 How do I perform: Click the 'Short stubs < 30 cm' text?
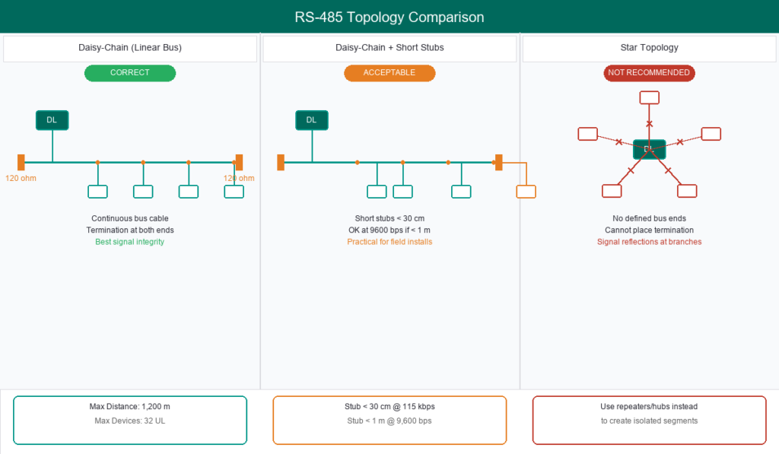[389, 218]
